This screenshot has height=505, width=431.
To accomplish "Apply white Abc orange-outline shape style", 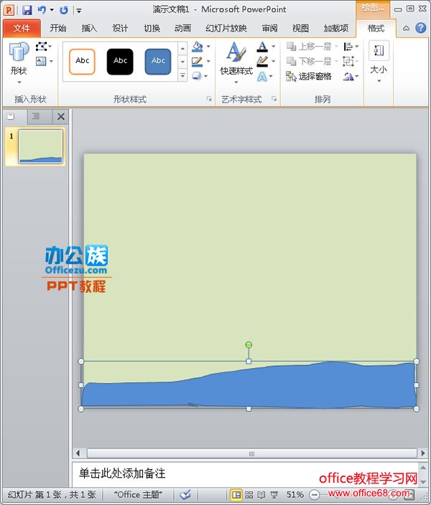I will coord(83,61).
